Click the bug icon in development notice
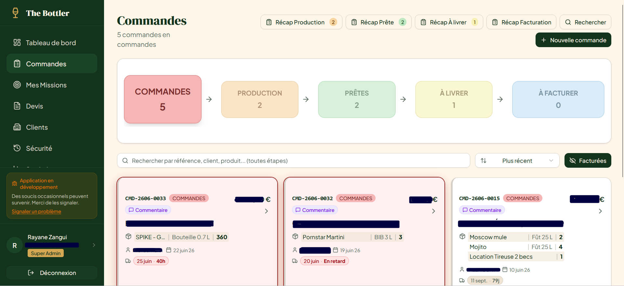 point(15,184)
